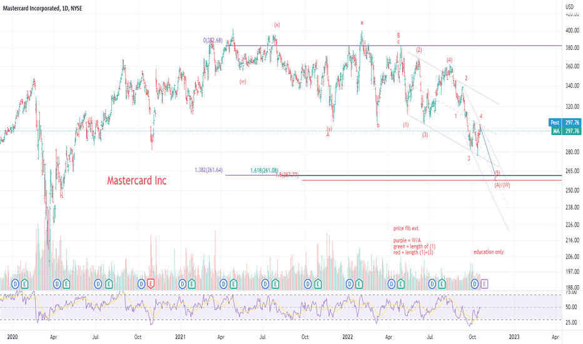Click the 2022 label on time axis
The width and height of the screenshot is (583, 344).
(x=348, y=337)
